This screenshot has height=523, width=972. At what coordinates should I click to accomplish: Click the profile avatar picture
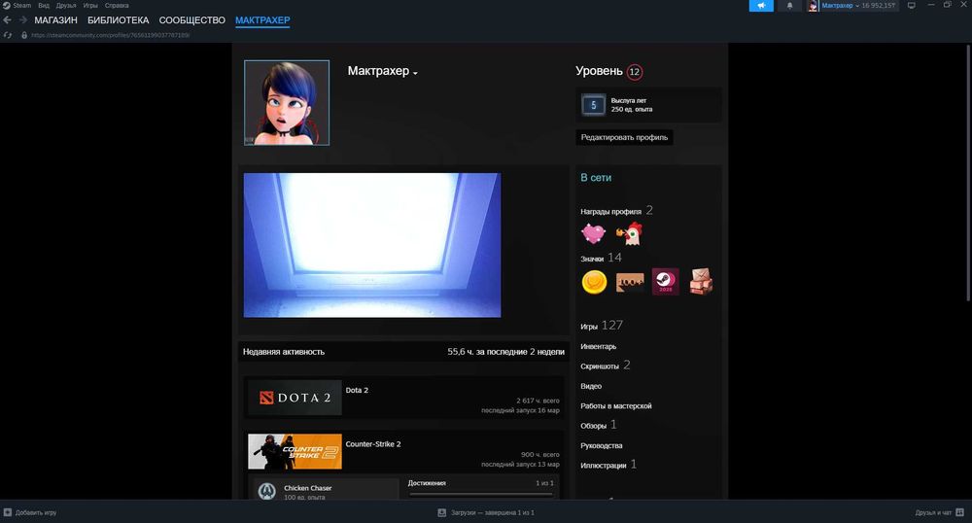[x=287, y=103]
